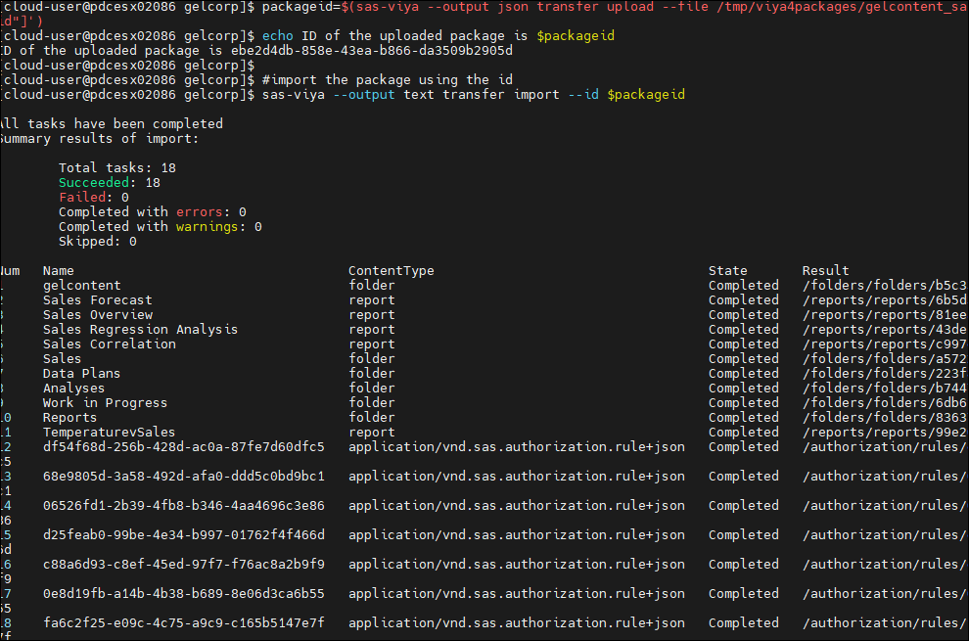Click the Total tasks summary line
The height and width of the screenshot is (641, 969).
click(117, 168)
